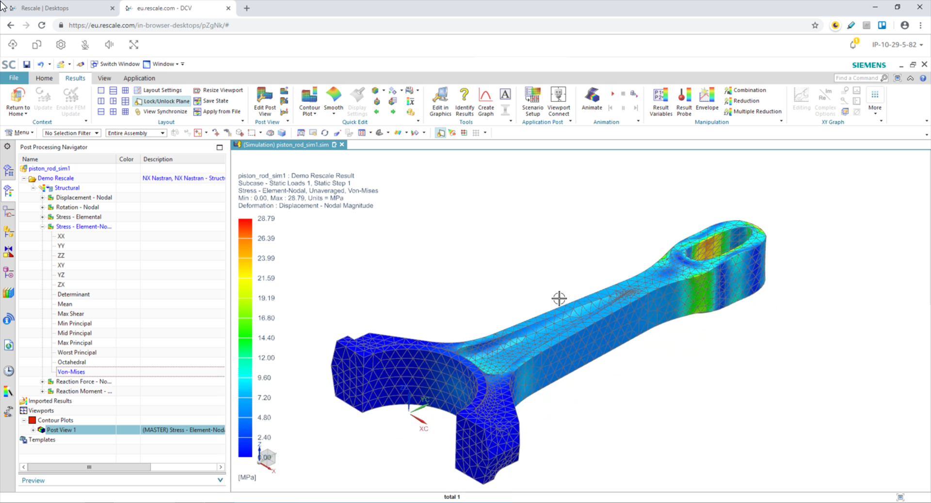This screenshot has width=931, height=503.
Task: Click the Identify Results tool
Action: pos(464,99)
